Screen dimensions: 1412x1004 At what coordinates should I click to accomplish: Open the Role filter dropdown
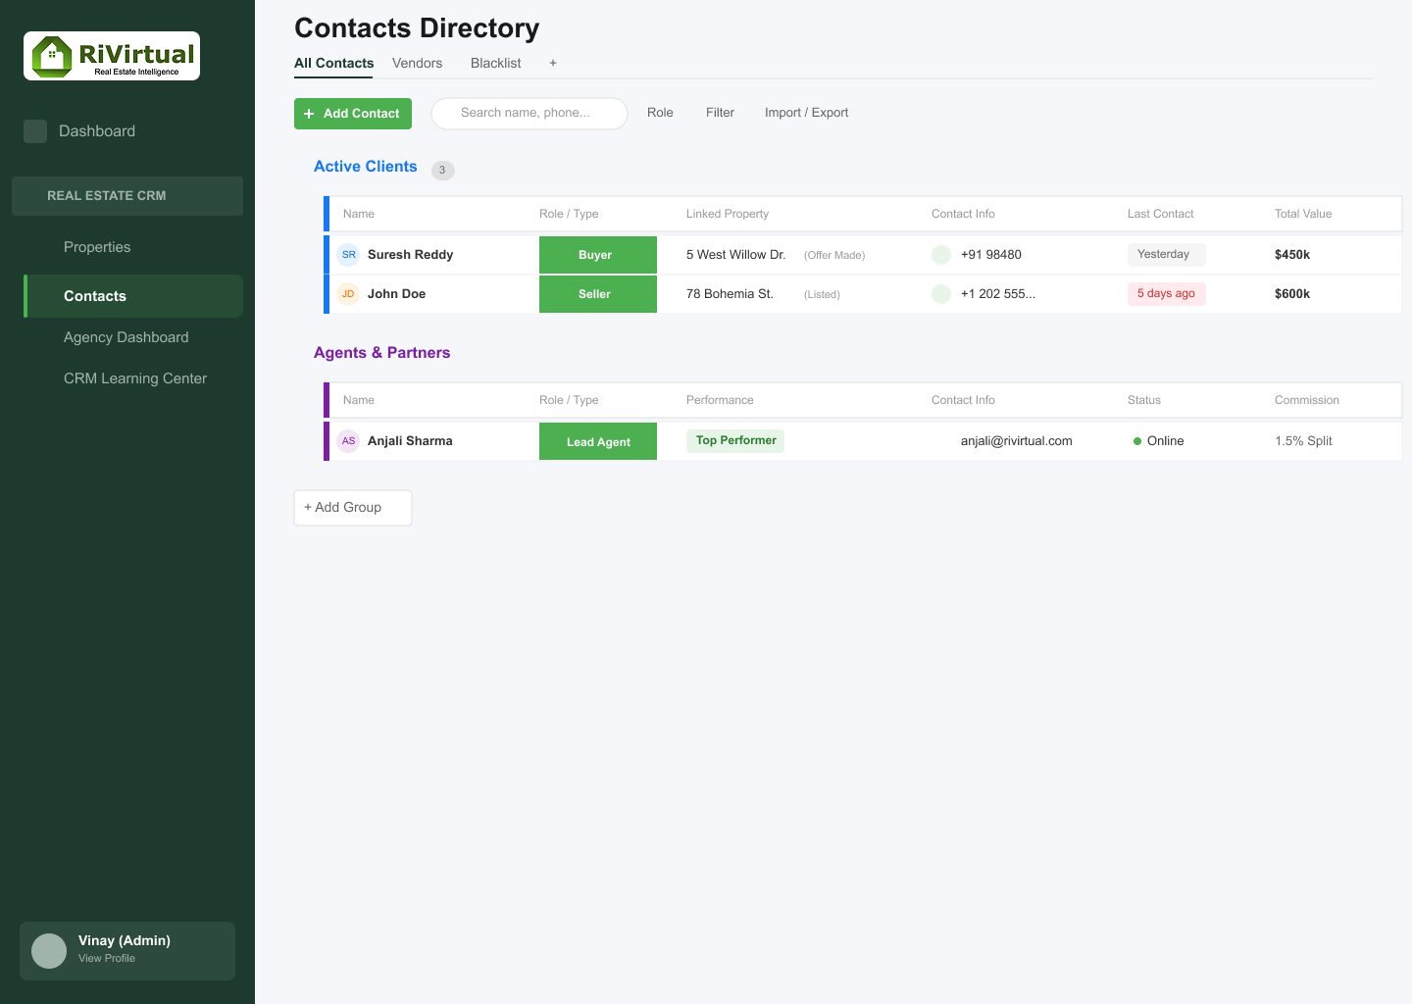click(660, 113)
